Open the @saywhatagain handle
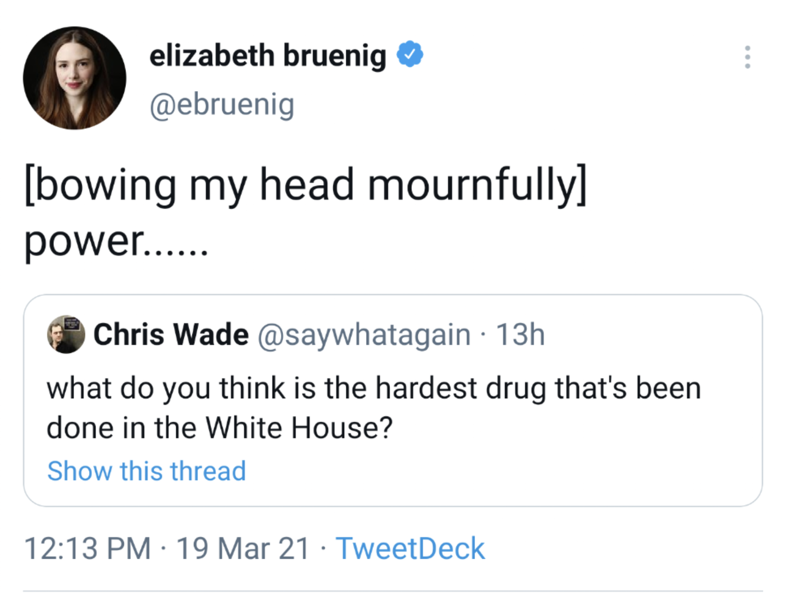Image resolution: width=786 pixels, height=593 pixels. (x=364, y=335)
